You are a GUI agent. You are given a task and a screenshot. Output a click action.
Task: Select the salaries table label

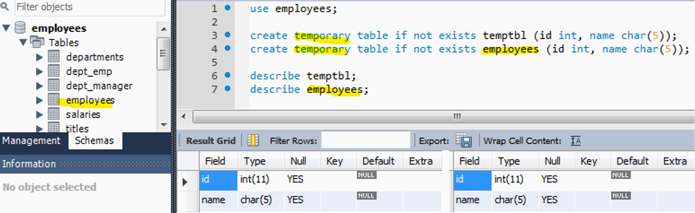(83, 114)
